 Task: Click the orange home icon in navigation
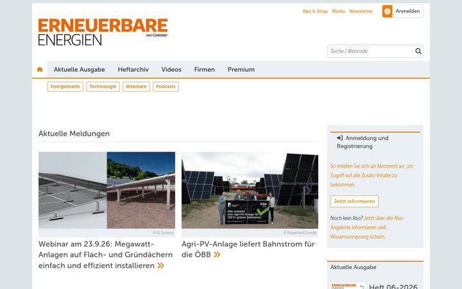40,69
